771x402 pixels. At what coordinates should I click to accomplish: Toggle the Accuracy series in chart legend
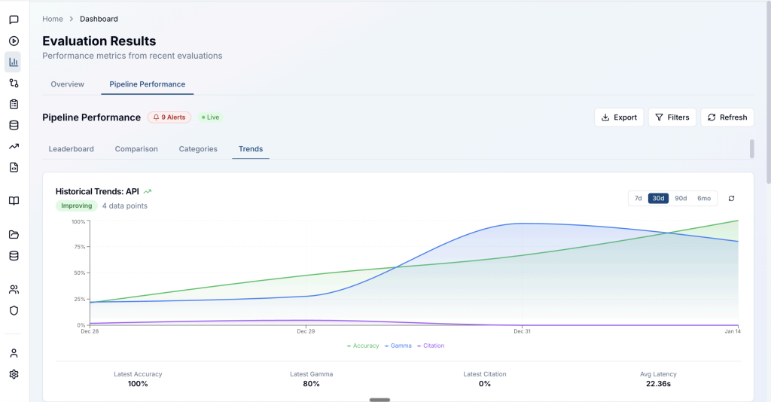pyautogui.click(x=363, y=346)
